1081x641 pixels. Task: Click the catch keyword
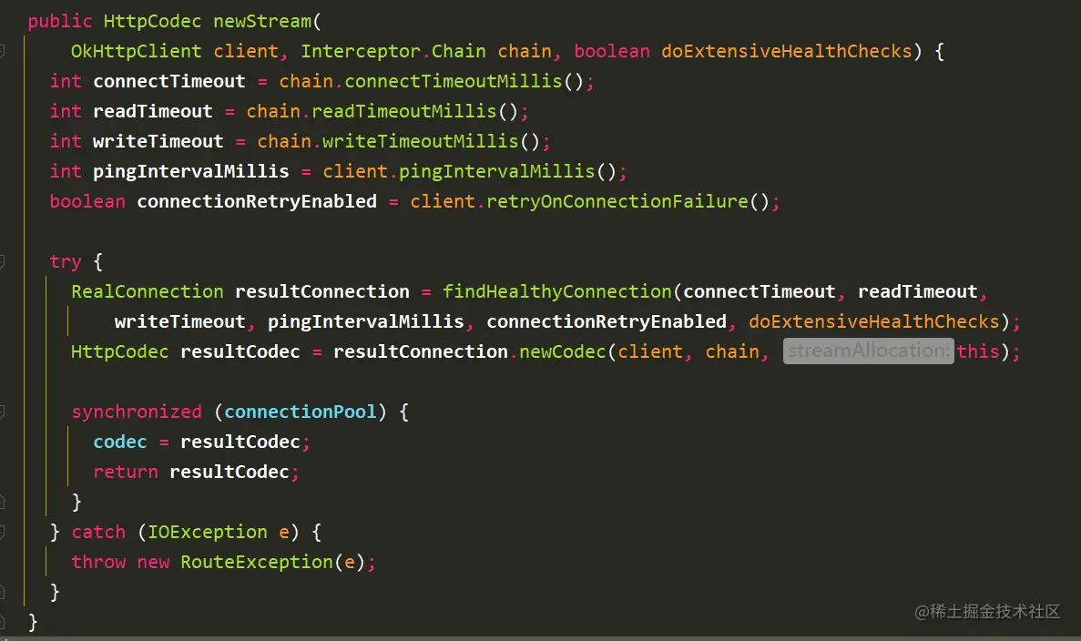98,532
